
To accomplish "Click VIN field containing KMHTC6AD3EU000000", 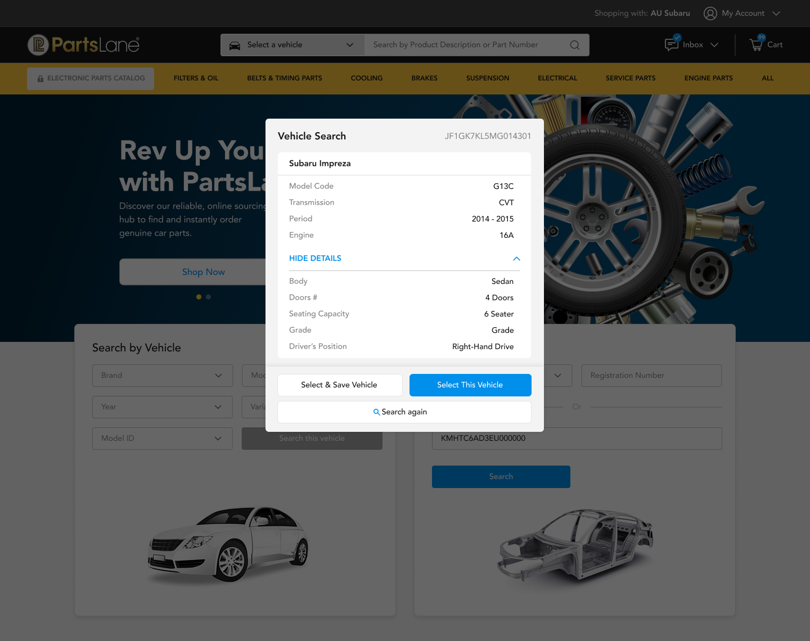I will (x=577, y=439).
